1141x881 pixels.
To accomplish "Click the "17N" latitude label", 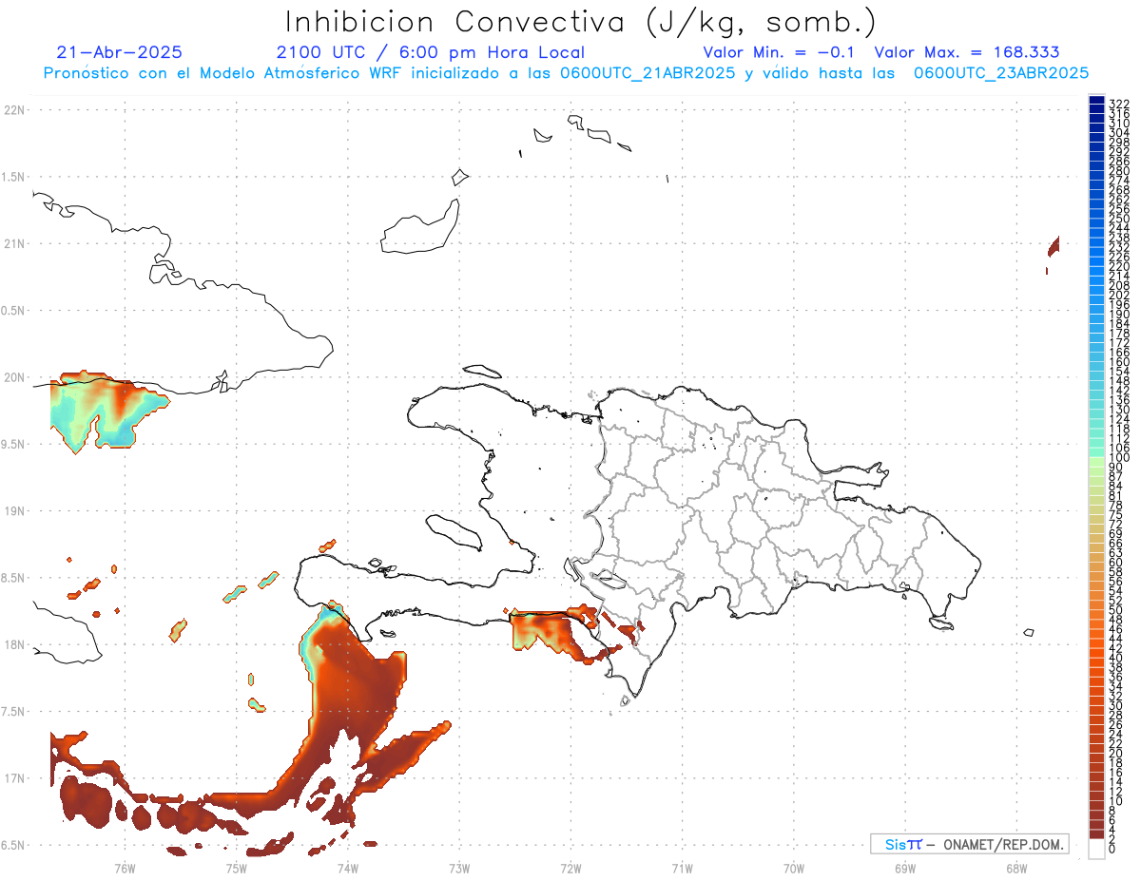I will pyautogui.click(x=14, y=778).
